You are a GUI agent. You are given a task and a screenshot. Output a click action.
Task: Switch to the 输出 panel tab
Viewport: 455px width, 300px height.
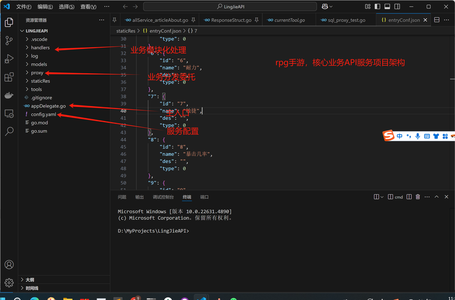(x=139, y=197)
